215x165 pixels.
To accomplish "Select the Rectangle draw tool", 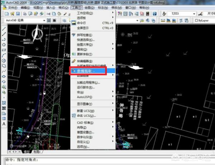I will pos(4,50).
